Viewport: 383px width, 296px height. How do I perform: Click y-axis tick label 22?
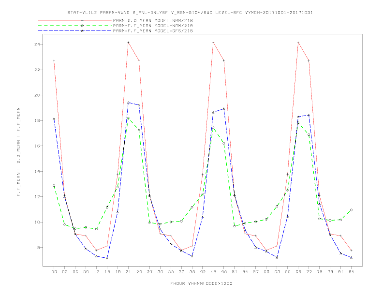[x=37, y=70]
